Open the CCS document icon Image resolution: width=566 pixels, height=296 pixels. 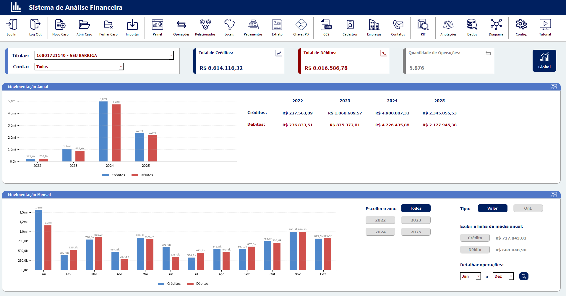tap(326, 25)
